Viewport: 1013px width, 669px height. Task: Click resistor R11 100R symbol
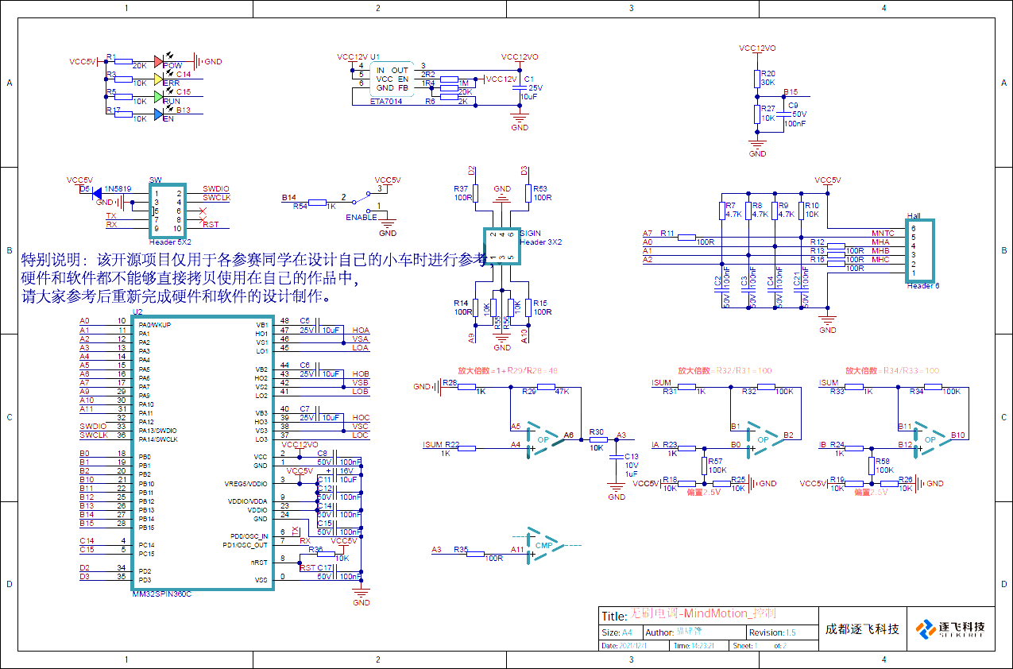686,238
